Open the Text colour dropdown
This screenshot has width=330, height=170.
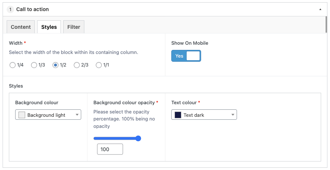(204, 115)
